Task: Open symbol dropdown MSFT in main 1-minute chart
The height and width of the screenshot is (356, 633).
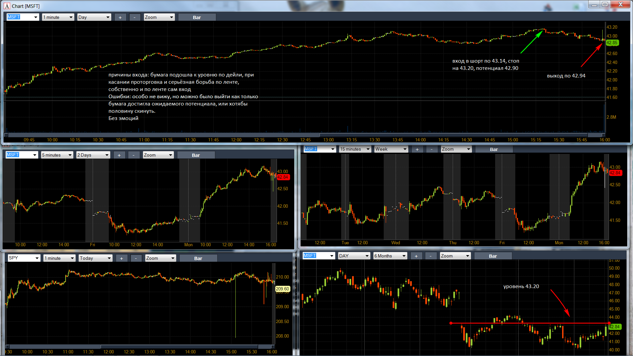Action: pyautogui.click(x=23, y=17)
